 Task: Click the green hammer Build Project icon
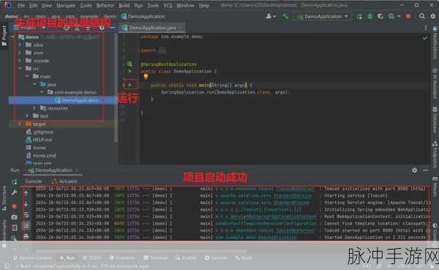285,17
